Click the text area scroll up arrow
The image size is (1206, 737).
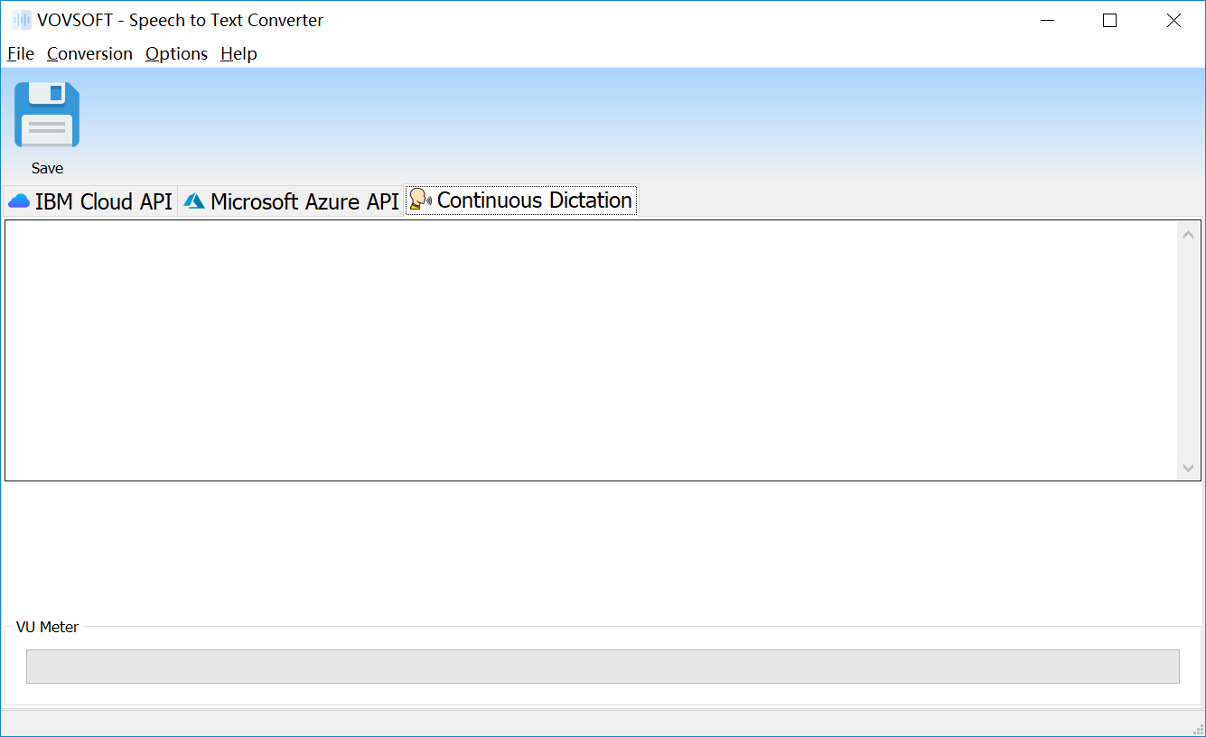(1189, 235)
